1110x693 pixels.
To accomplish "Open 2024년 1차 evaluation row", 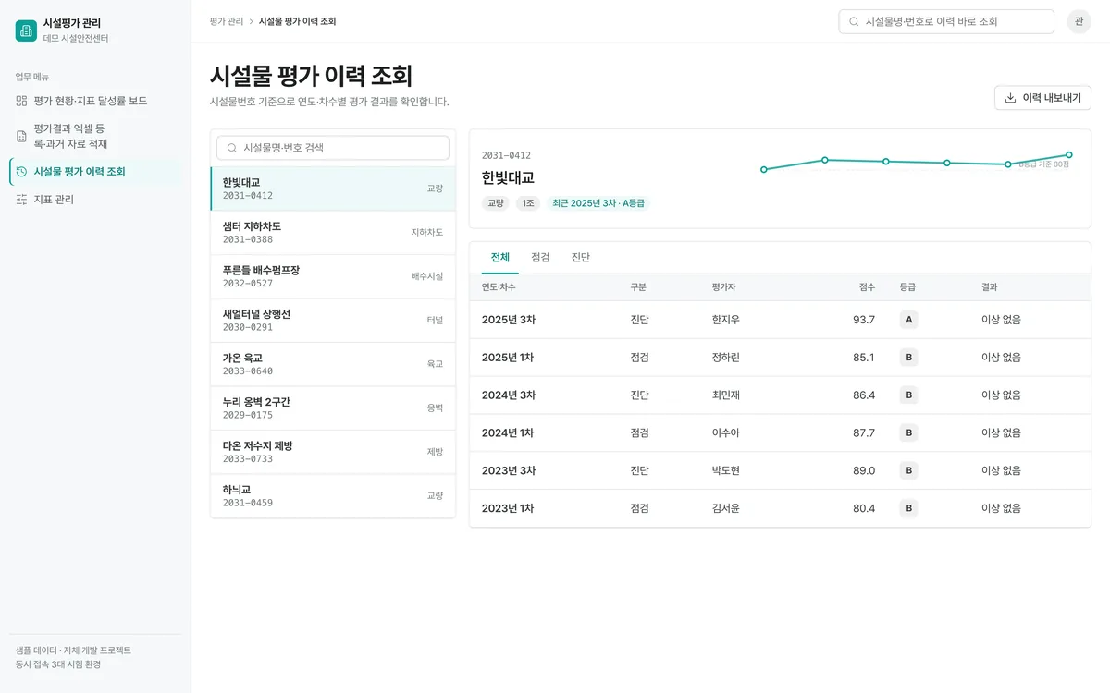I will tap(780, 432).
